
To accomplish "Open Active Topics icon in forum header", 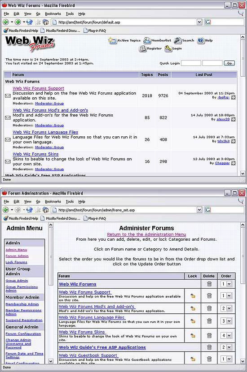I will [x=112, y=41].
